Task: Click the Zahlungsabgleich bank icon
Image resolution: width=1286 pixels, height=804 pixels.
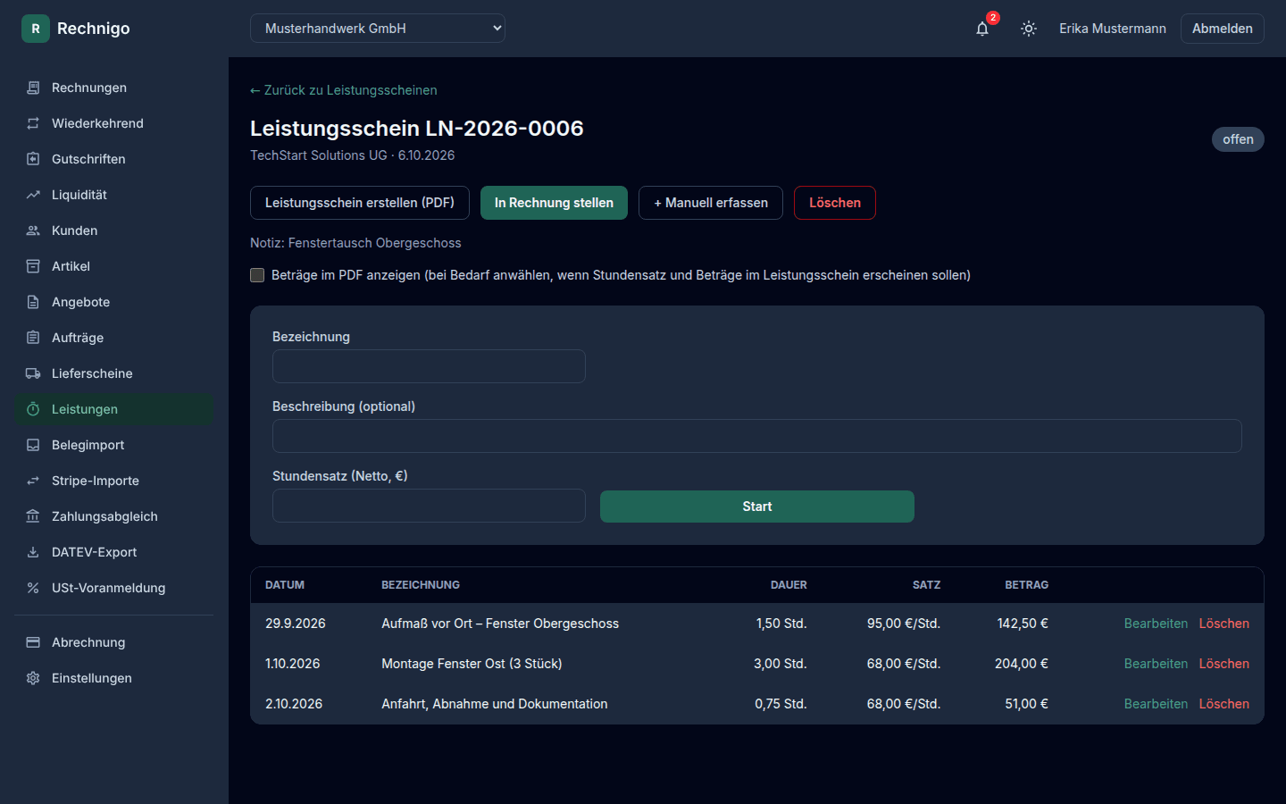Action: [x=33, y=516]
